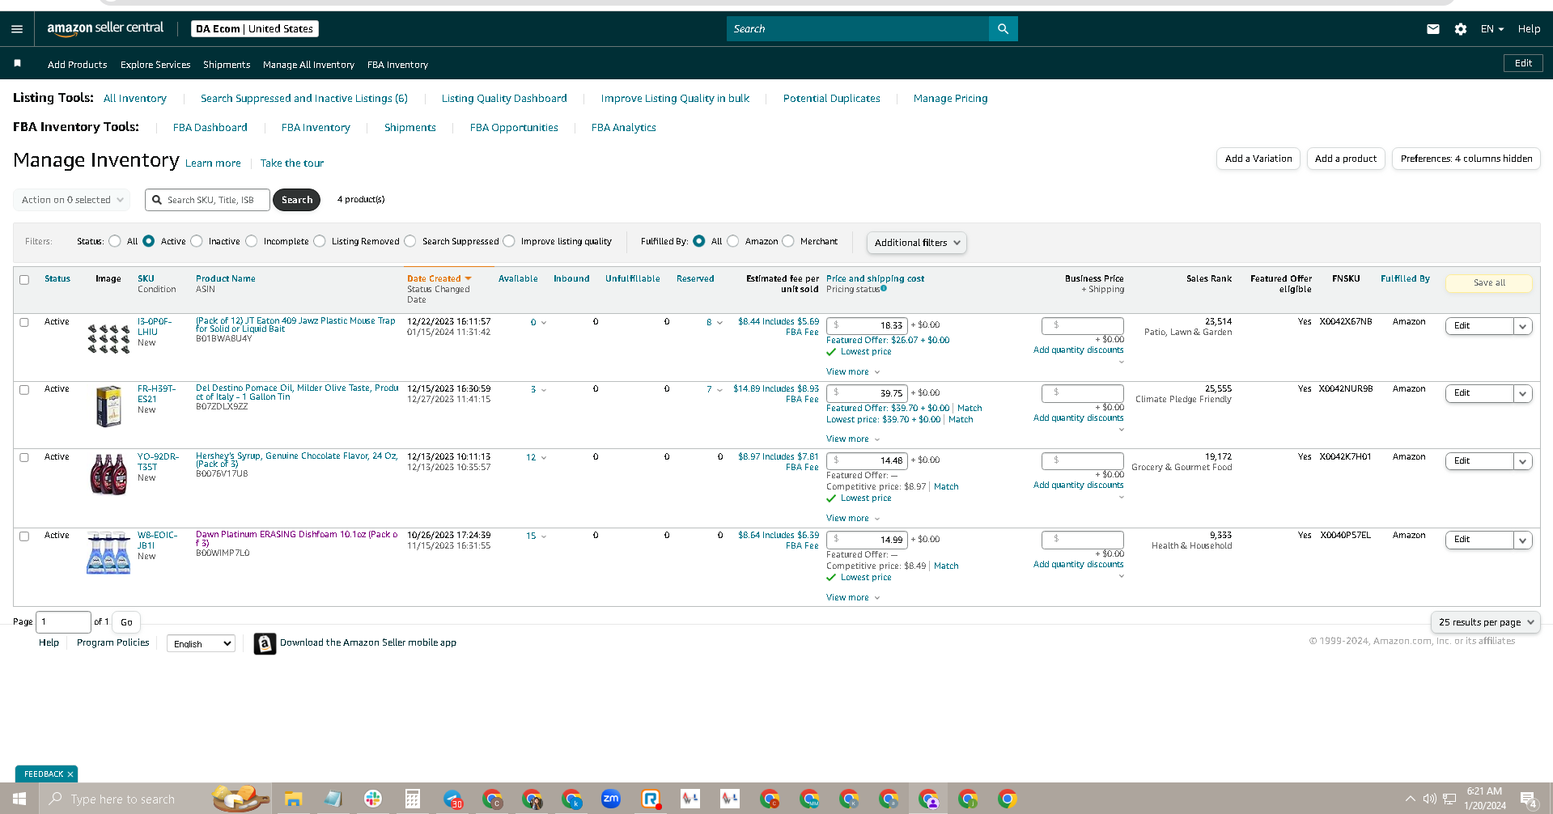Click the Dawn Dishfoam product thumbnail
Screen dimensions: 1553x814
coord(108,553)
